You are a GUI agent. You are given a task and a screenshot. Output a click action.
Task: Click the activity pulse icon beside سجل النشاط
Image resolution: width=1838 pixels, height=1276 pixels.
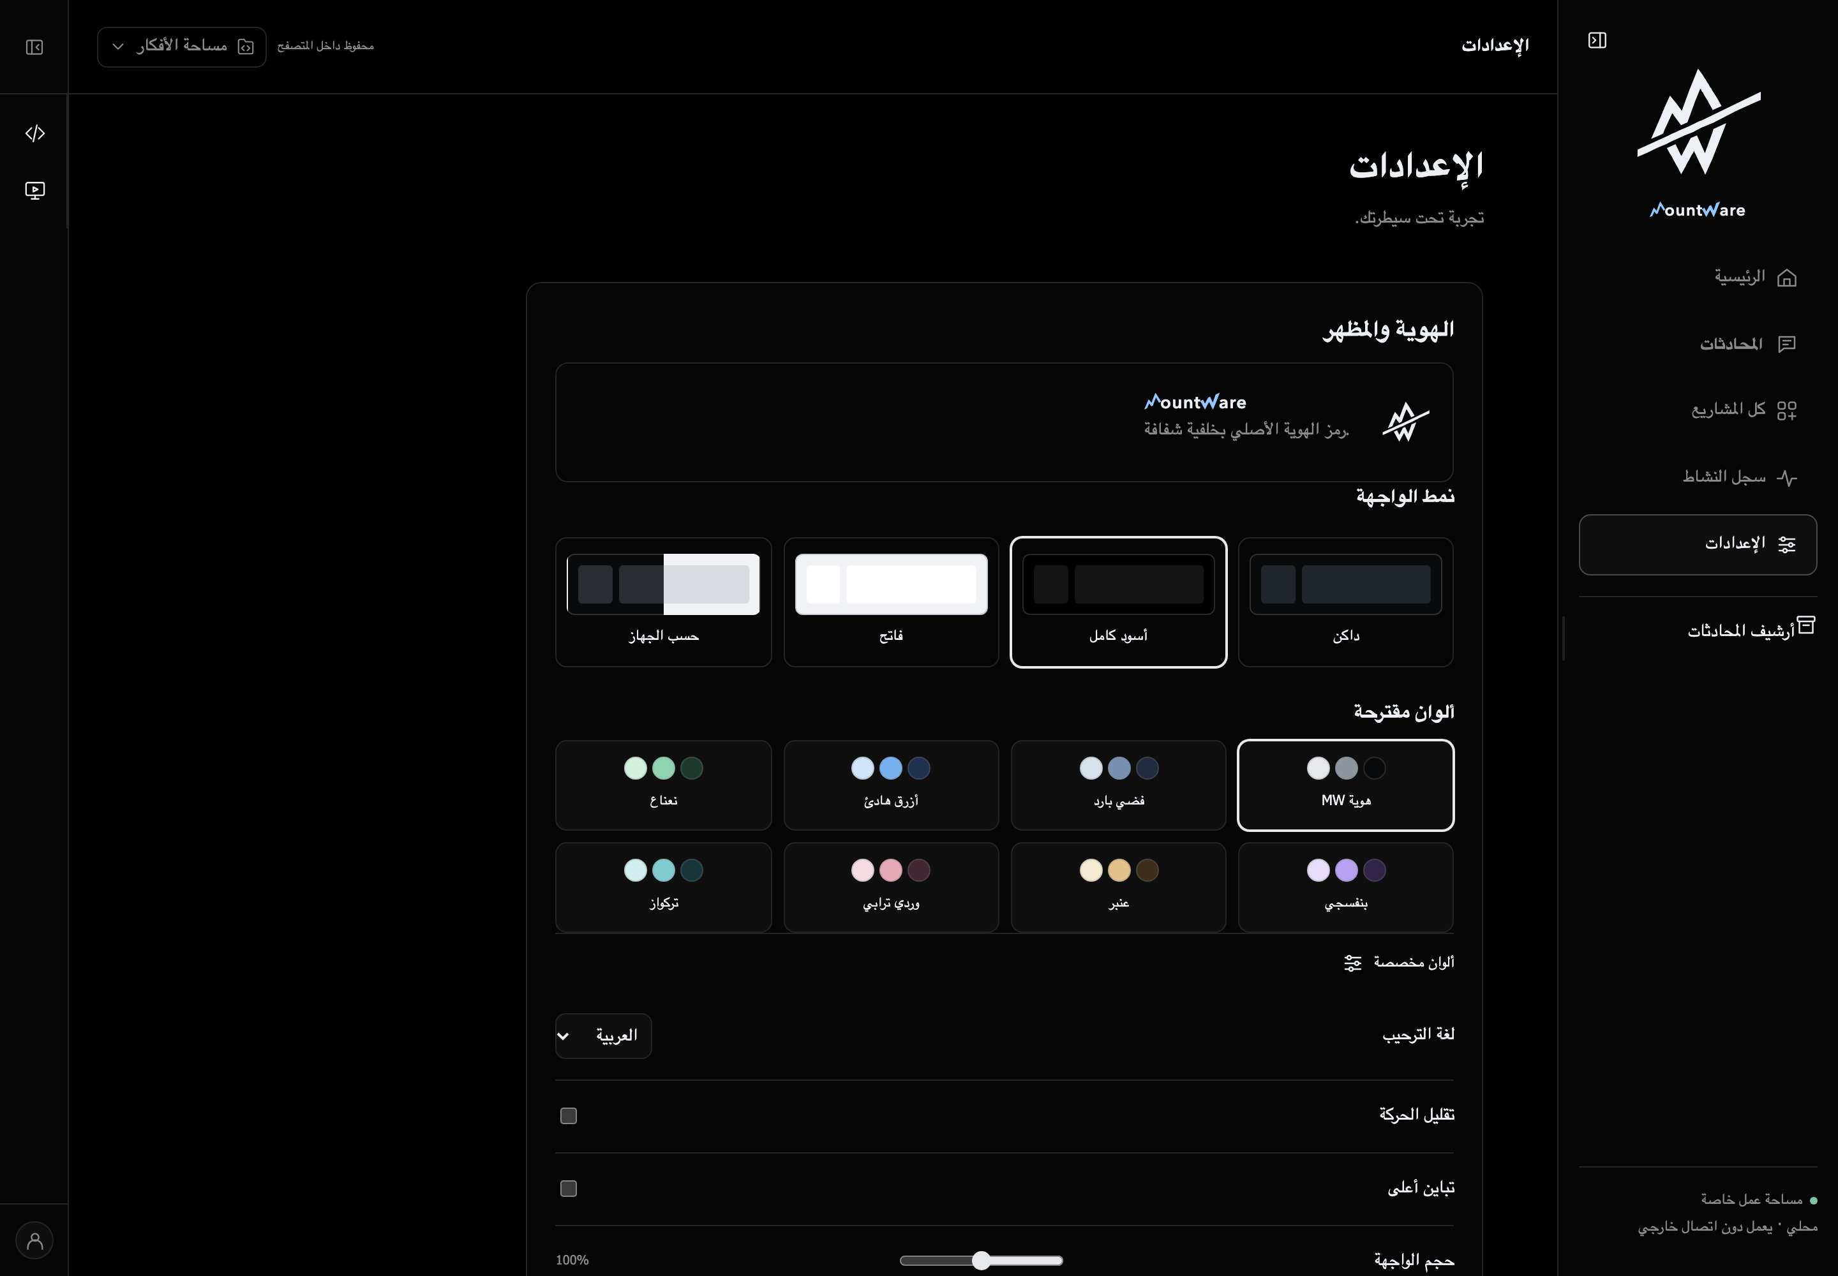coord(1787,477)
